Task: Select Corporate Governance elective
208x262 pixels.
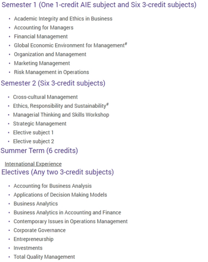Action: 39,230
